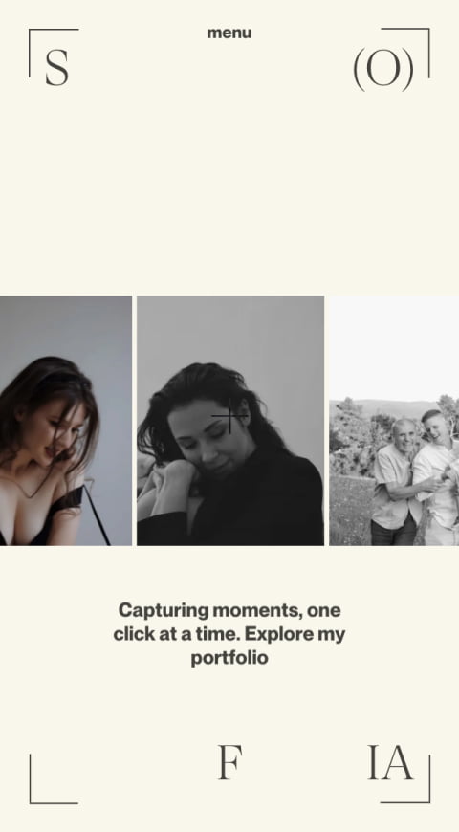Open the menu link at top
The width and height of the screenshot is (459, 832).
click(229, 33)
